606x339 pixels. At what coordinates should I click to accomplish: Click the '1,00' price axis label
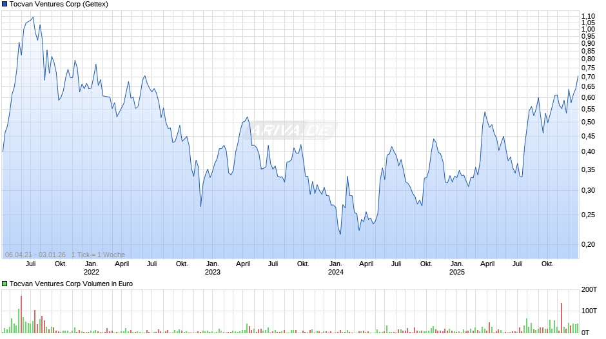tap(588, 30)
